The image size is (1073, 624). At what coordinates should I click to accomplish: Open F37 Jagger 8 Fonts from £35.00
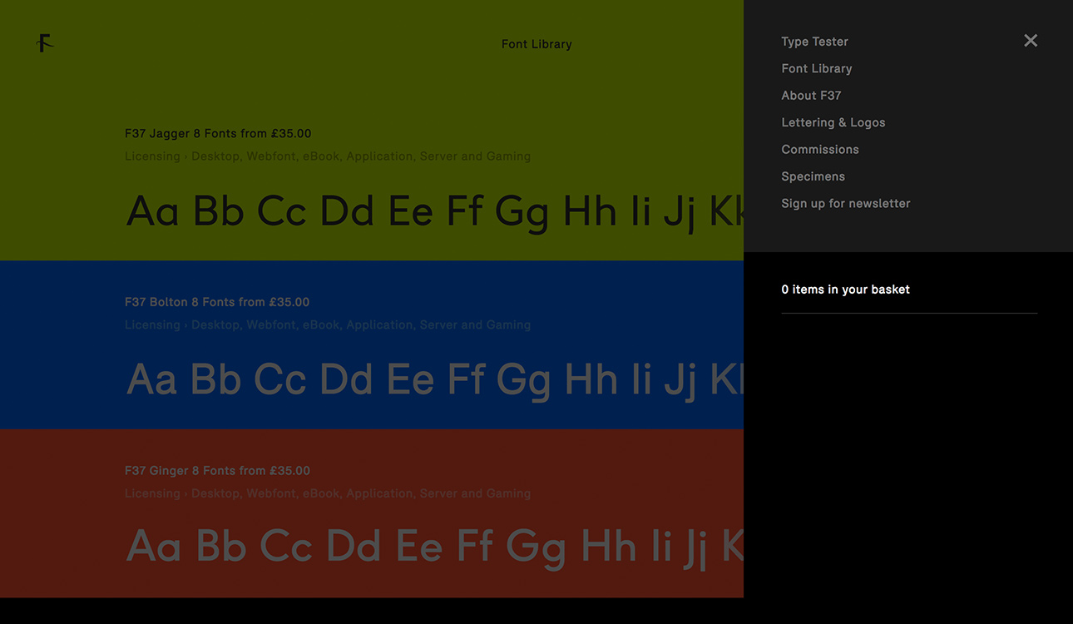pos(218,133)
